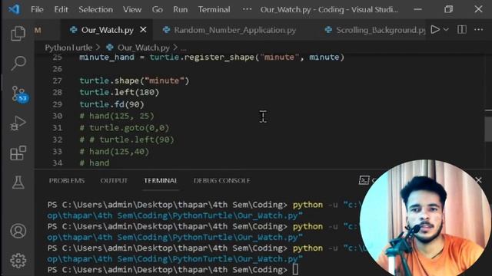Click on turtle.fd(90) code line
The height and width of the screenshot is (276, 492).
(111, 104)
